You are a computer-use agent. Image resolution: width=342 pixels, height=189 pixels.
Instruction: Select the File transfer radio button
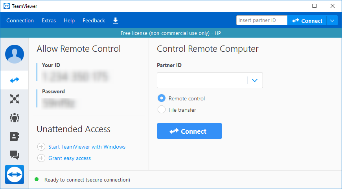(161, 110)
